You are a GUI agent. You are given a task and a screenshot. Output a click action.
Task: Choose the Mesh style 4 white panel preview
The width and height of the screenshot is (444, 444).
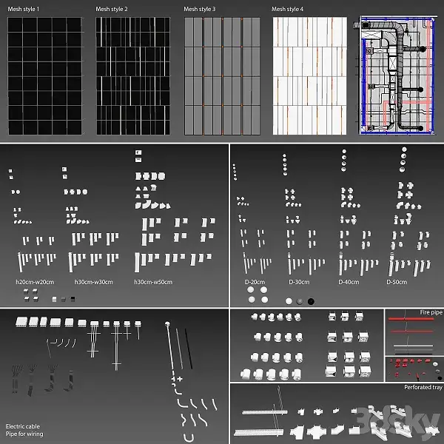(309, 76)
